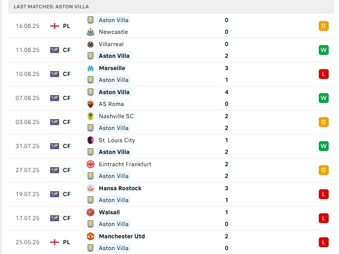Click the Manchester Utd crest icon
Screen dimensions: 339x254
pyautogui.click(x=91, y=236)
